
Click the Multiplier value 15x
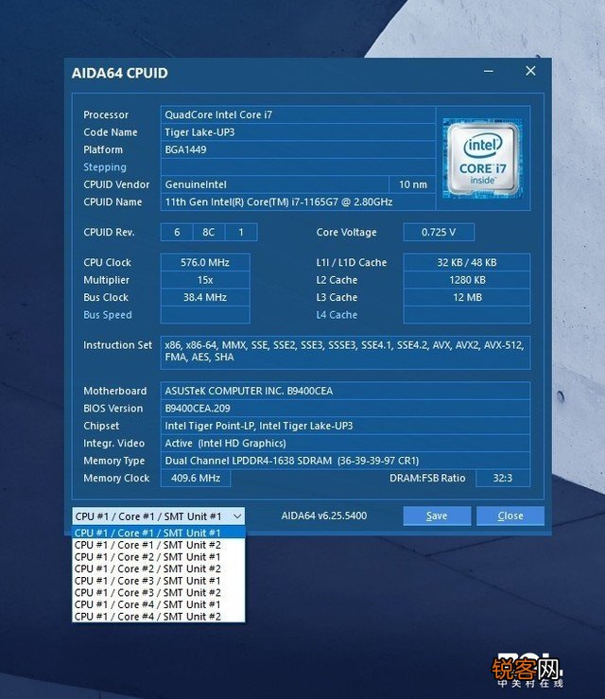(x=205, y=280)
